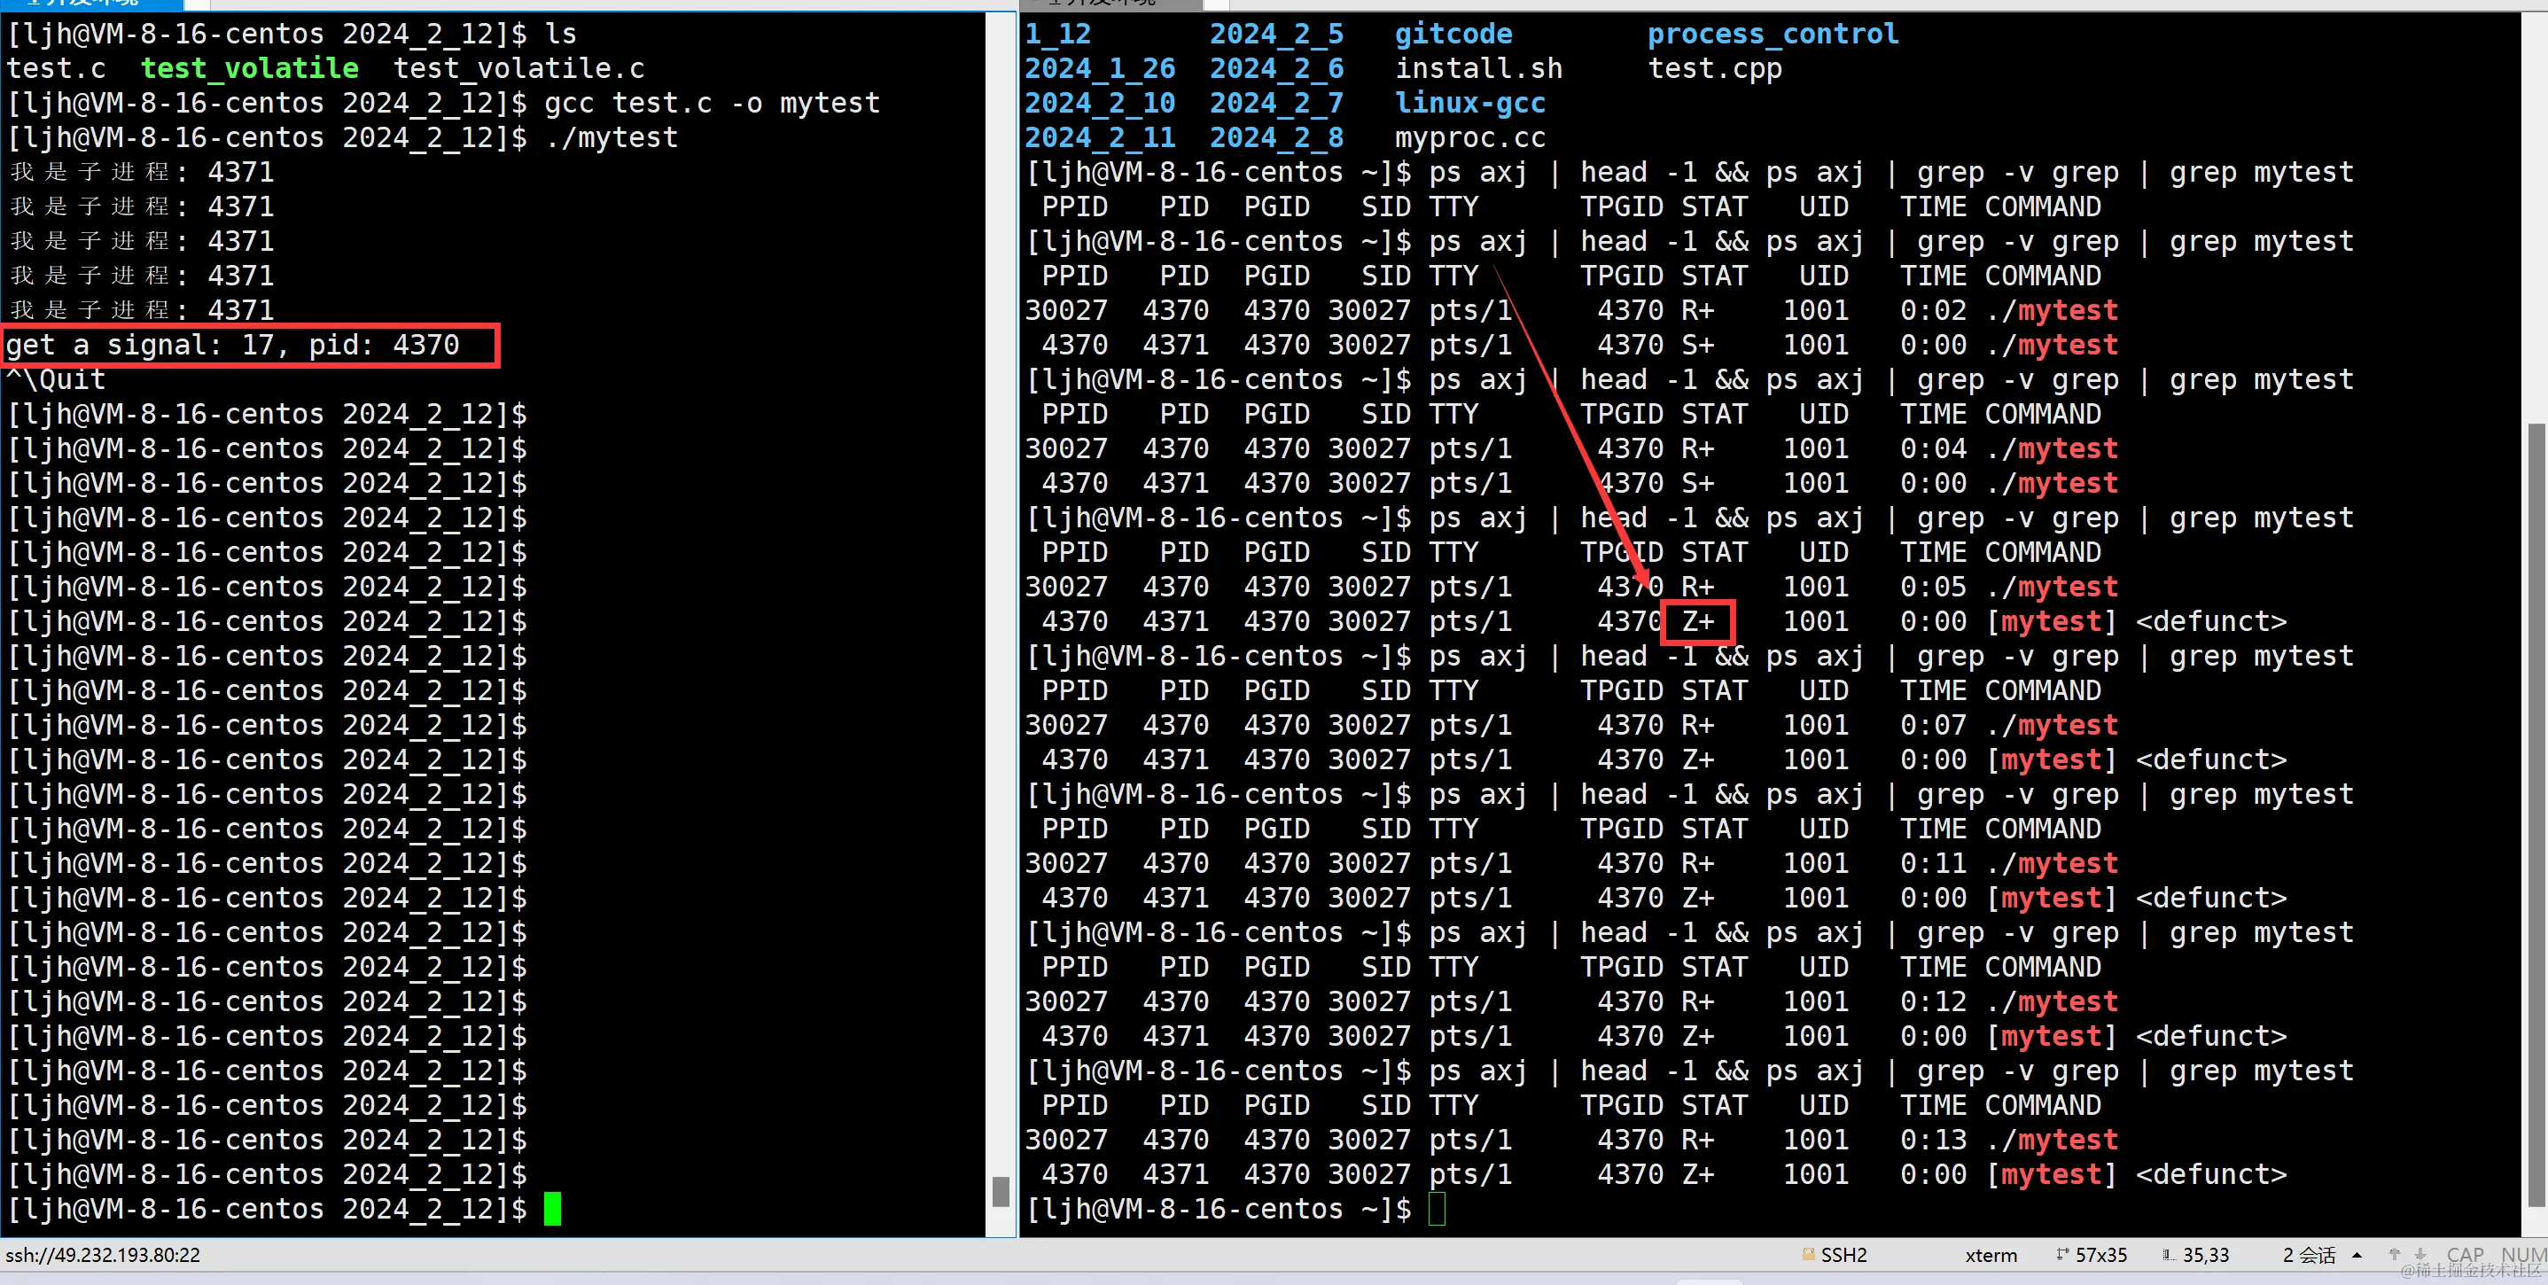The width and height of the screenshot is (2548, 1285).
Task: Click the green test_volatile filename
Action: click(249, 68)
